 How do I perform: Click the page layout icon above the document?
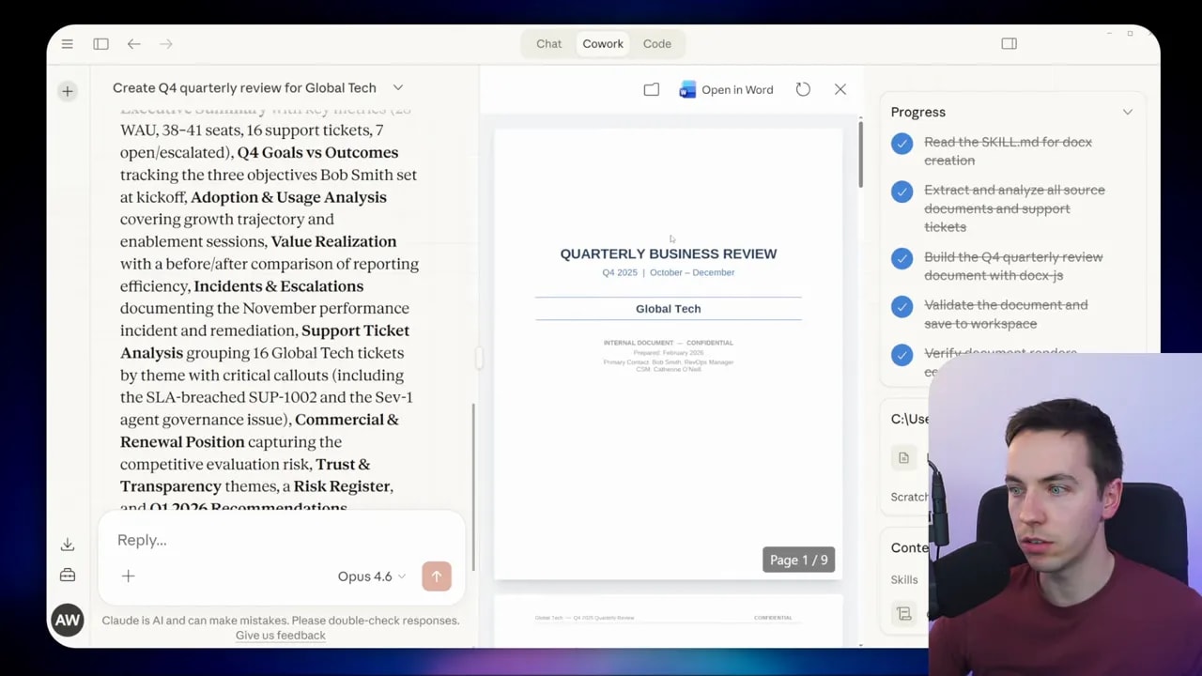pos(651,88)
